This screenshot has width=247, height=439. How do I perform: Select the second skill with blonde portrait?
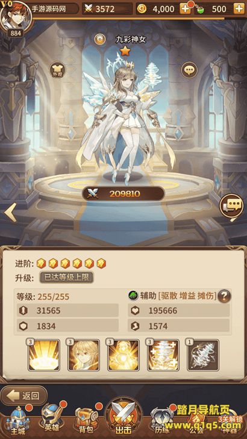(x=83, y=355)
